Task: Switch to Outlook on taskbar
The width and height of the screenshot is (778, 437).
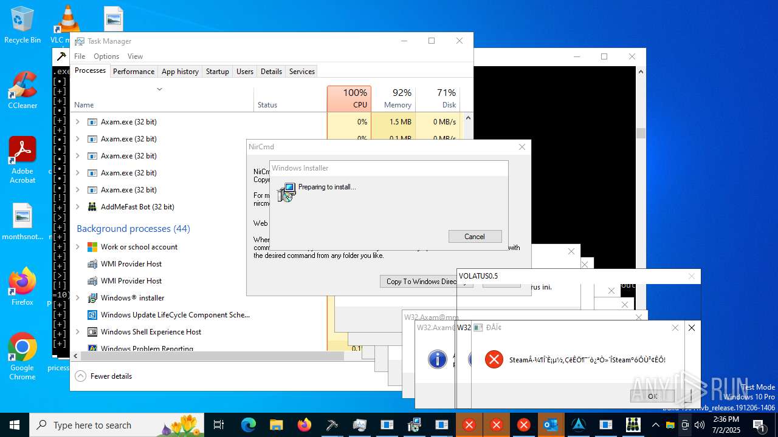Action: 551,425
